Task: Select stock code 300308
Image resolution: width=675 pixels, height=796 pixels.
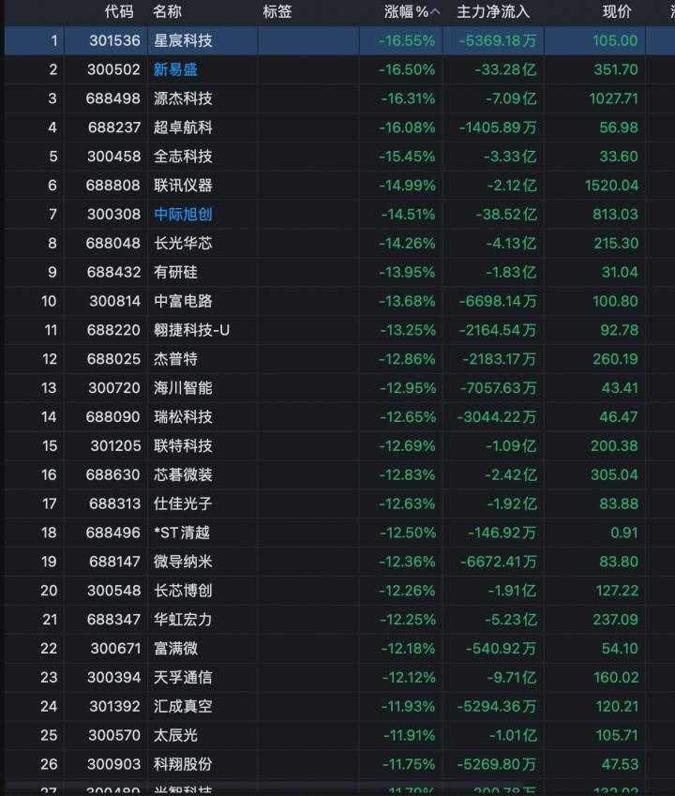Action: pos(113,214)
